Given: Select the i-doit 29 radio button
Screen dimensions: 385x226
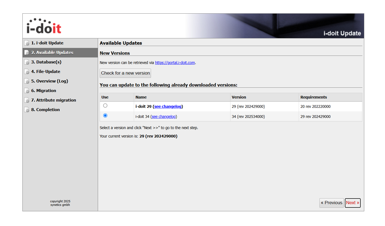Looking at the screenshot, I should 105,105.
